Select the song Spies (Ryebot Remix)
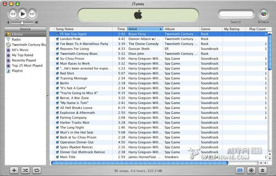Screen dimensions: 276x176 click(x=76, y=147)
